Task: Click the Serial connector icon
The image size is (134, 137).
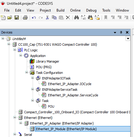Action: (x=21, y=134)
